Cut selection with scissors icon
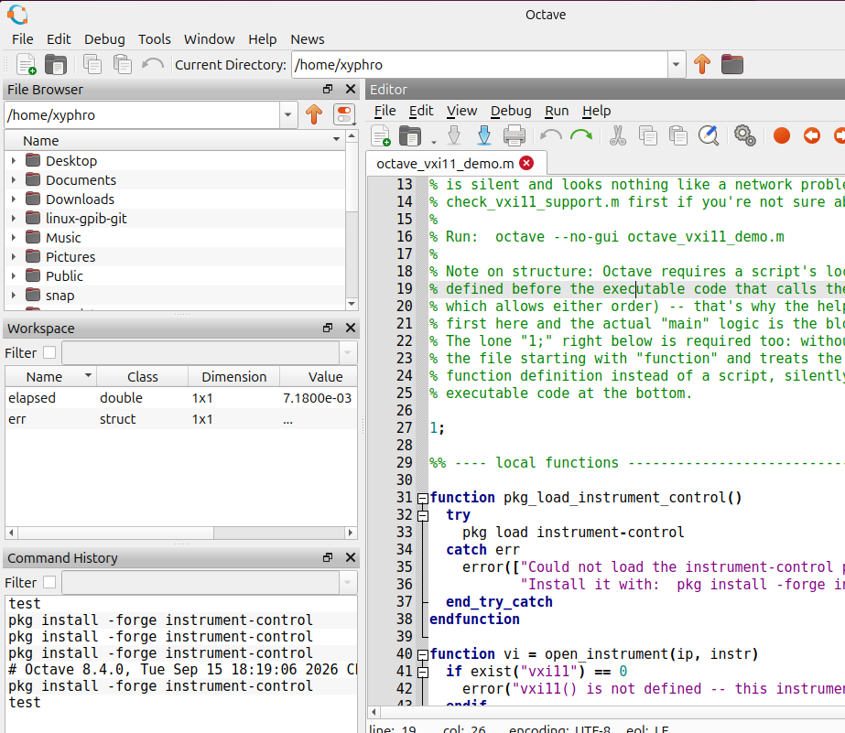Screen dimensions: 845x733 point(618,135)
